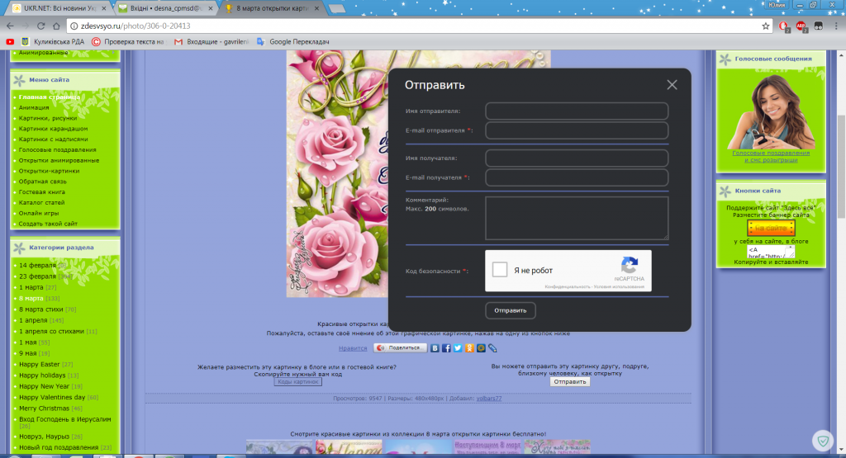Share the picture on Twitter
846x458 pixels.
pos(458,348)
